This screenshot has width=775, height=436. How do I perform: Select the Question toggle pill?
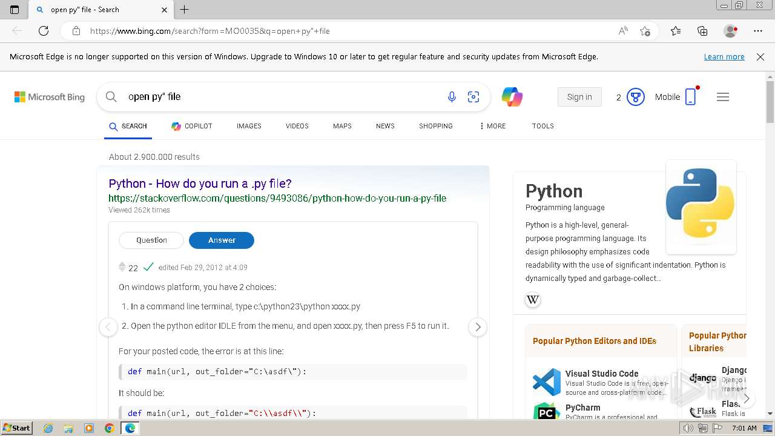[x=151, y=240]
